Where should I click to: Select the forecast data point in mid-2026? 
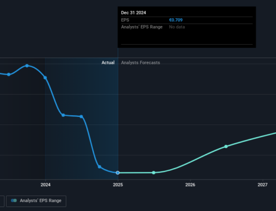click(x=226, y=147)
